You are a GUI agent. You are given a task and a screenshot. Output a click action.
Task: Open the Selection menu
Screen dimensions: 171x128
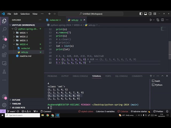[25, 14]
